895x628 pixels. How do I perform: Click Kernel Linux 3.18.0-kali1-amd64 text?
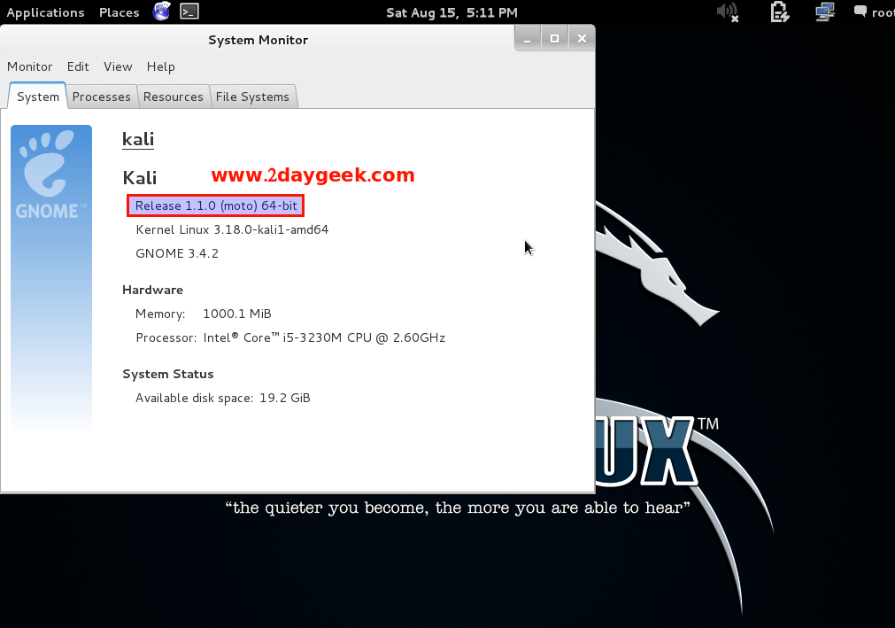(x=232, y=229)
